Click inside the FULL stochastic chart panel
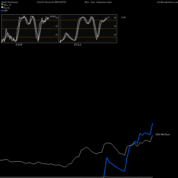Screen dimensions: 178x178 [88, 28]
